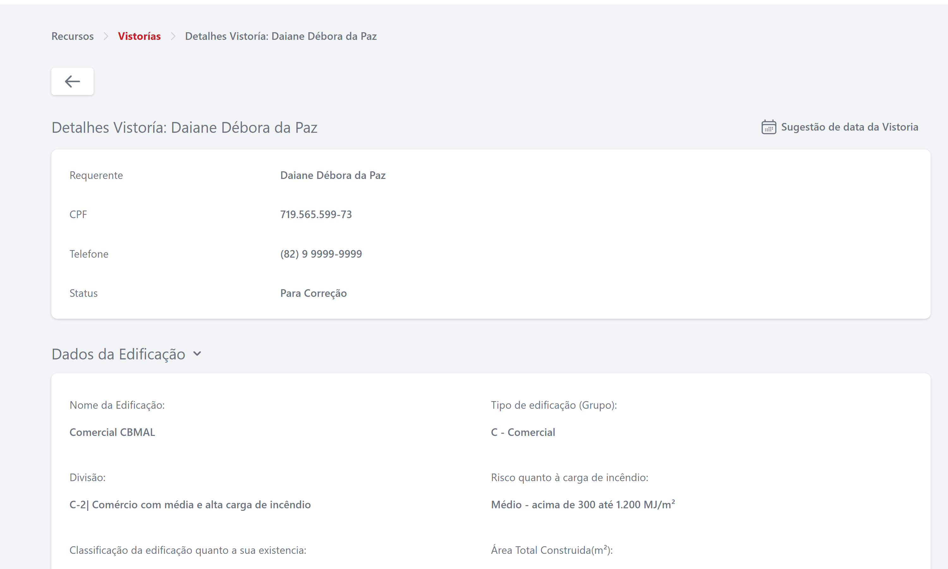Viewport: 948px width, 569px height.
Task: Click the page title Detalhes Vistoría heading
Action: point(184,127)
